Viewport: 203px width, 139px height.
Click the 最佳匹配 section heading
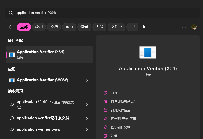coord(15,40)
